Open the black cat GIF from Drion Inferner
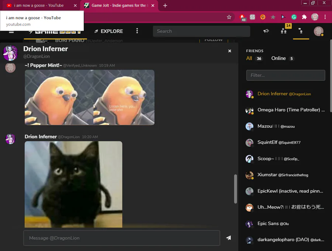332x251 pixels. tap(73, 185)
